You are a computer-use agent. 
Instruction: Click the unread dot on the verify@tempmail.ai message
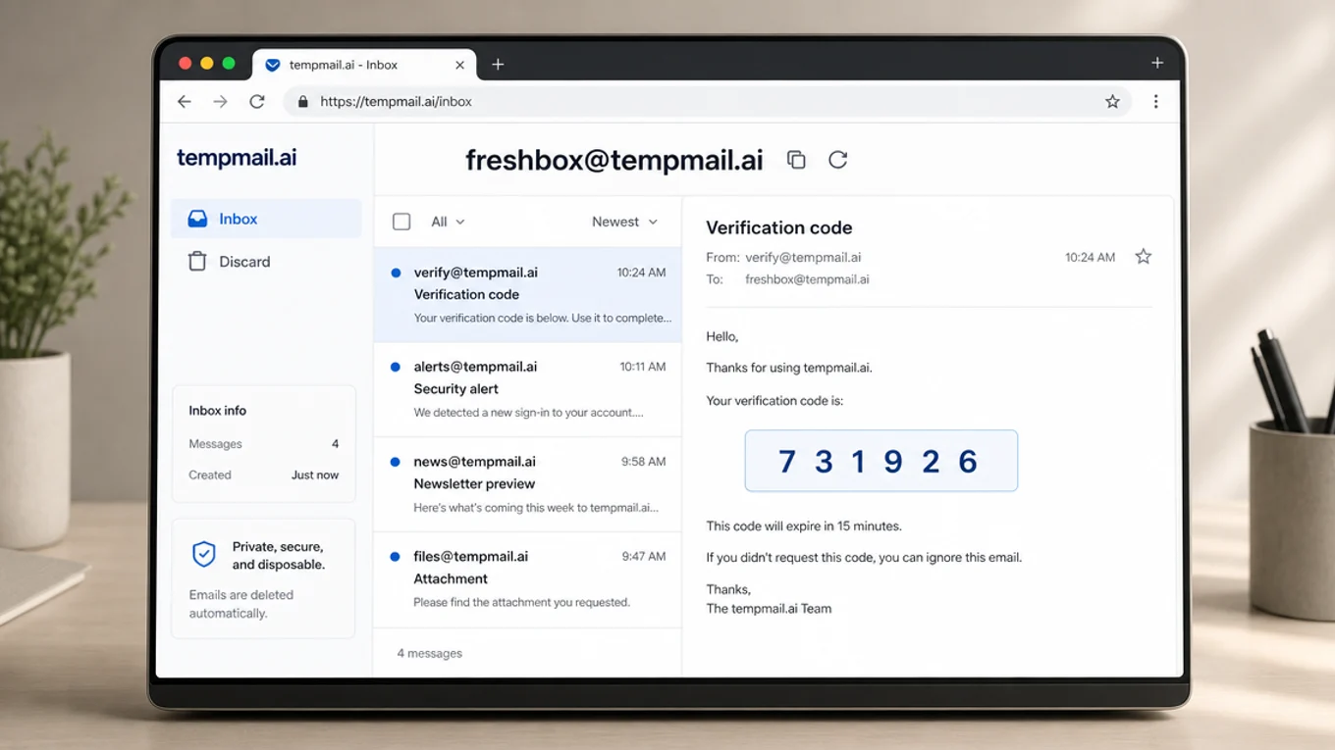click(396, 273)
